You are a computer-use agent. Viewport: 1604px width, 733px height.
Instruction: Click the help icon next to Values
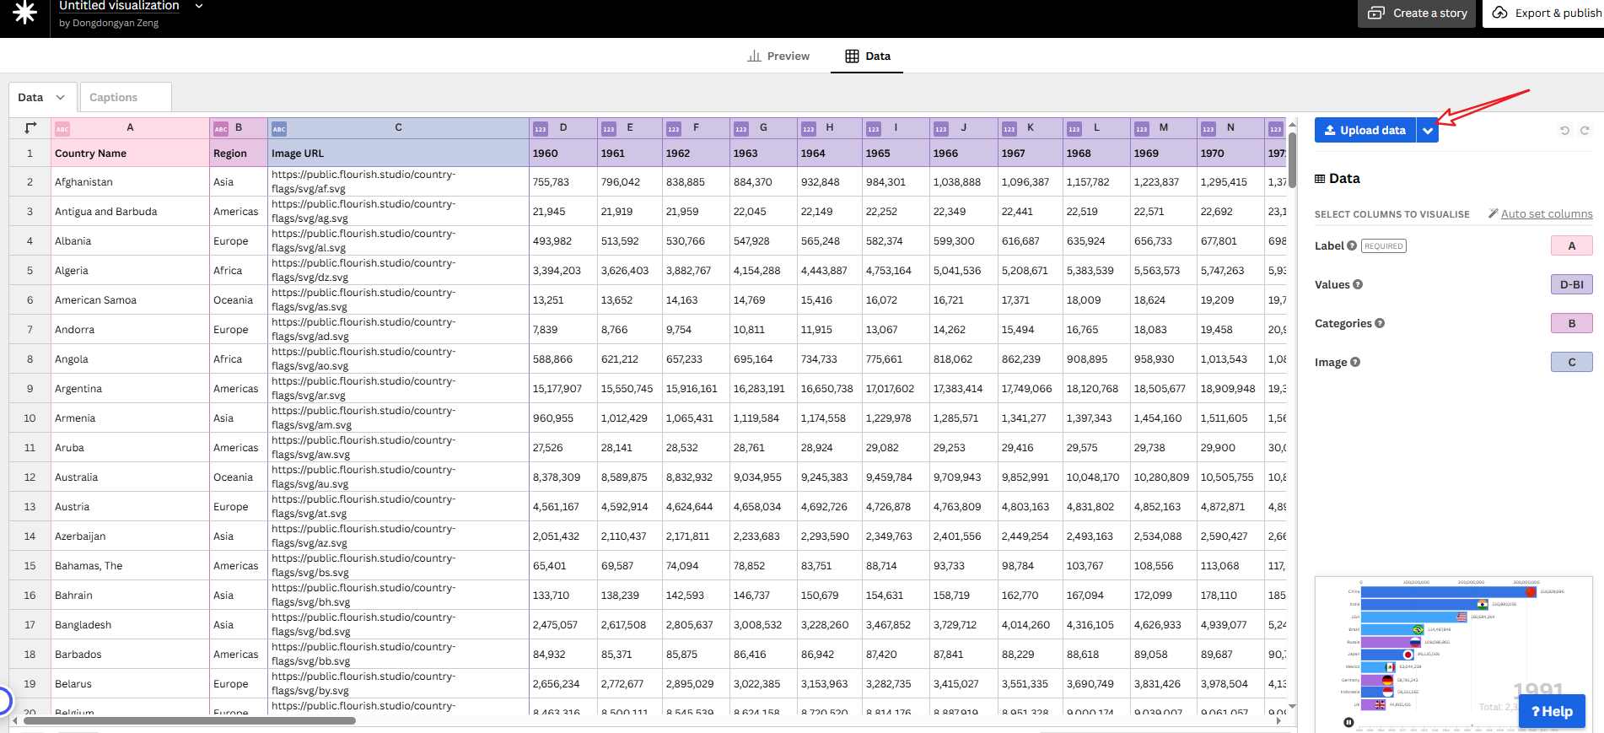[x=1358, y=284]
